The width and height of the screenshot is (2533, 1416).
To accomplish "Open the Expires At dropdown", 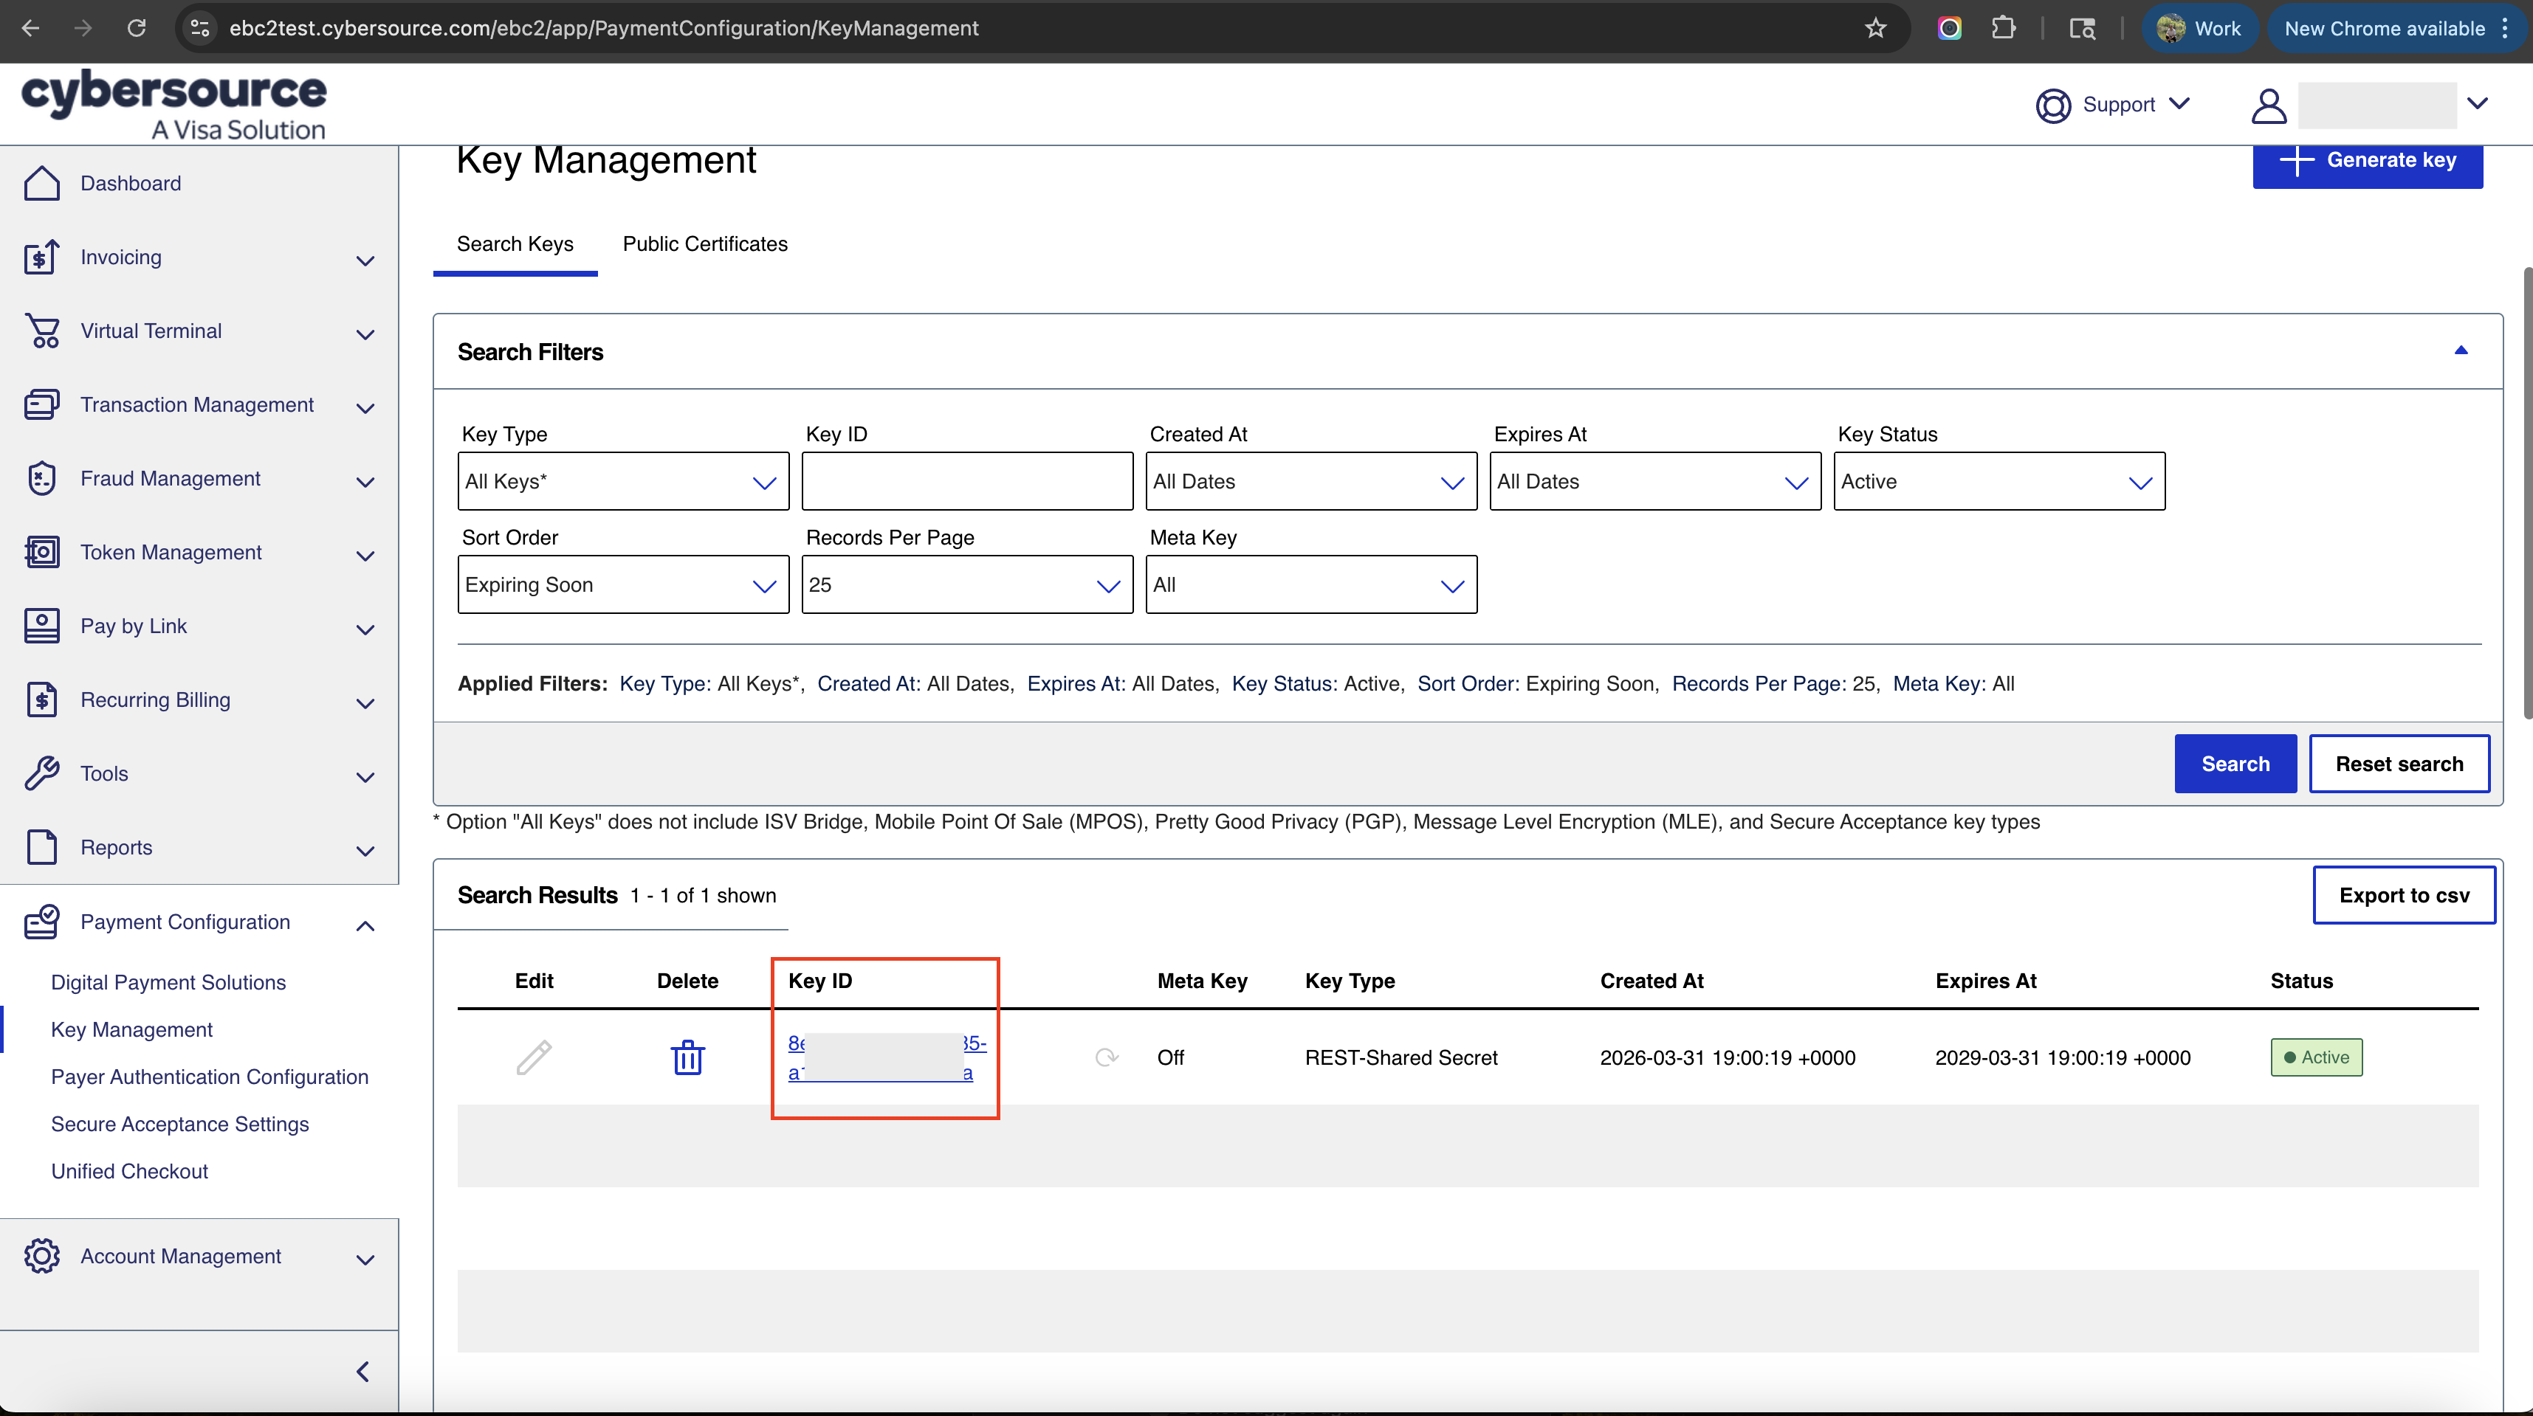I will click(x=1655, y=482).
